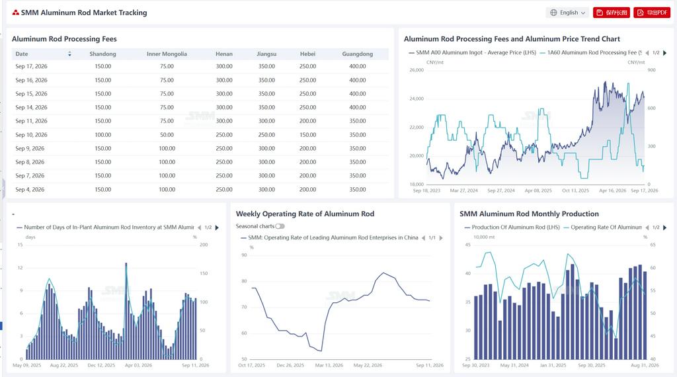The image size is (677, 377).
Task: Click the SMM red logo icon
Action: pos(16,13)
